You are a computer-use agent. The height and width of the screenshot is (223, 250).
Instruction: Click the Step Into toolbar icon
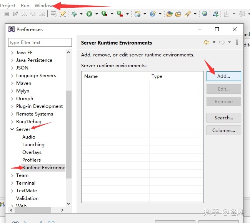[x=24, y=14]
